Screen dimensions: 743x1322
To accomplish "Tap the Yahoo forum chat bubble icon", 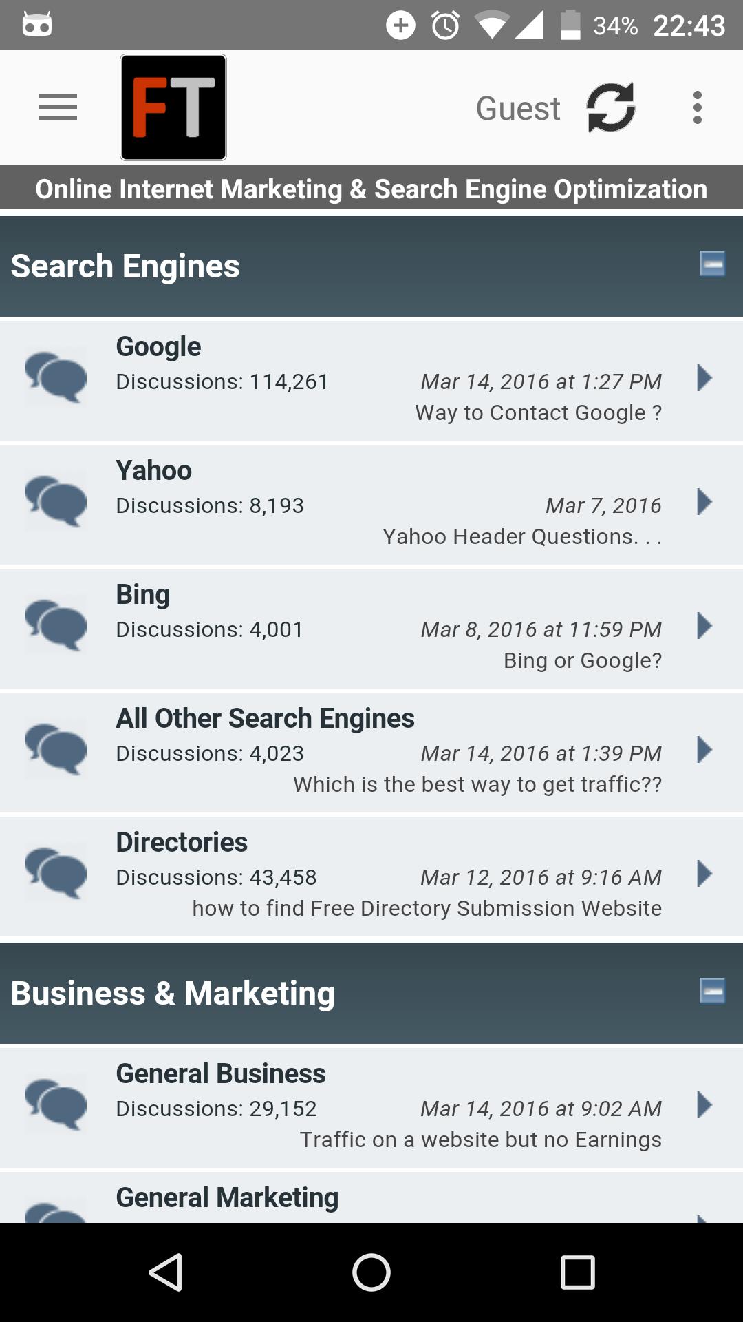I will (56, 501).
